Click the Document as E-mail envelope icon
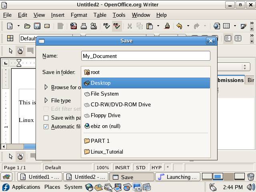This screenshot has width=256, height=192. (47, 26)
